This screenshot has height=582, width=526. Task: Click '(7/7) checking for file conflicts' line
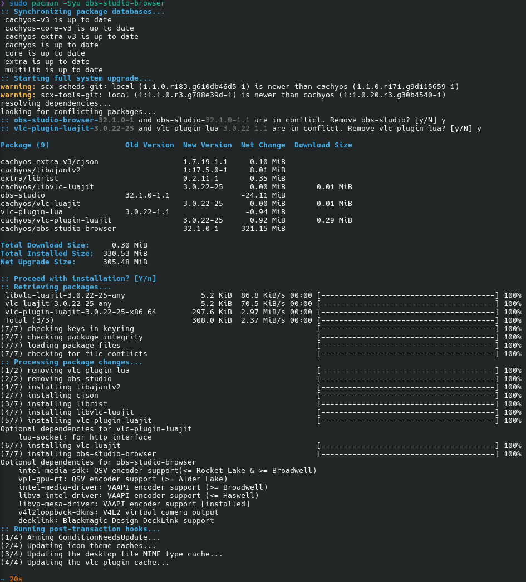pos(261,354)
